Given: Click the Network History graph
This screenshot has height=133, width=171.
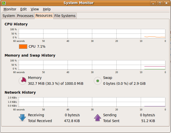Looking at the screenshot, I should [92, 102].
